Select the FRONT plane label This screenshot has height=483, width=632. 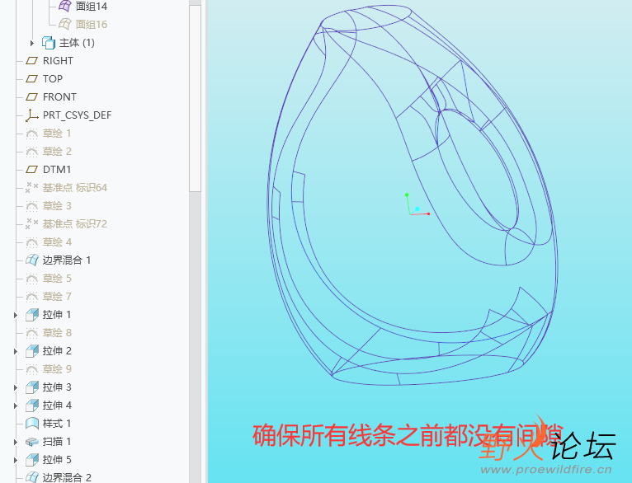coord(59,97)
